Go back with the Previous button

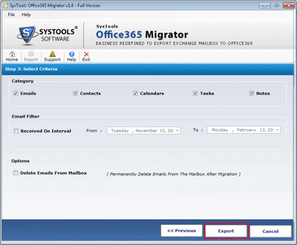(181, 231)
